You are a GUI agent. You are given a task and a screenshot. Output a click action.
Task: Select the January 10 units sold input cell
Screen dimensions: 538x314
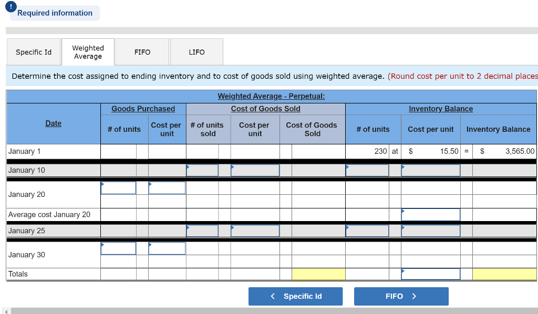[203, 170]
